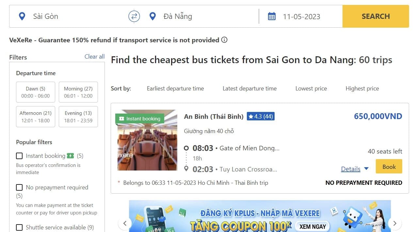Enable the Instant booking filter checkbox
Image resolution: width=414 pixels, height=232 pixels.
[19, 156]
